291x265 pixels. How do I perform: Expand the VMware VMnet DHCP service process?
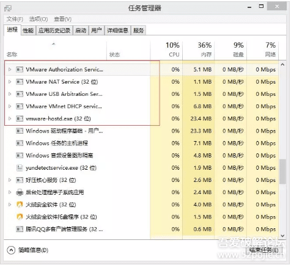point(10,106)
